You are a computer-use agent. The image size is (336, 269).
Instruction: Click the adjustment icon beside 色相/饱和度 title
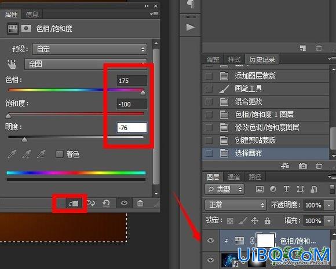(x=13, y=28)
